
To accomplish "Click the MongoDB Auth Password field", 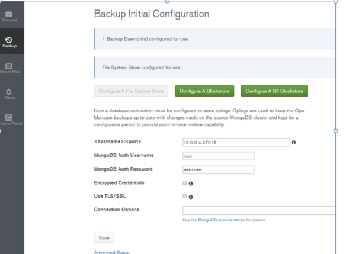I will coord(219,170).
